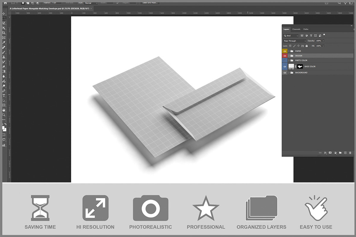Image resolution: width=356 pixels, height=237 pixels.
Task: Select the Path Selection tool
Action: [4, 100]
